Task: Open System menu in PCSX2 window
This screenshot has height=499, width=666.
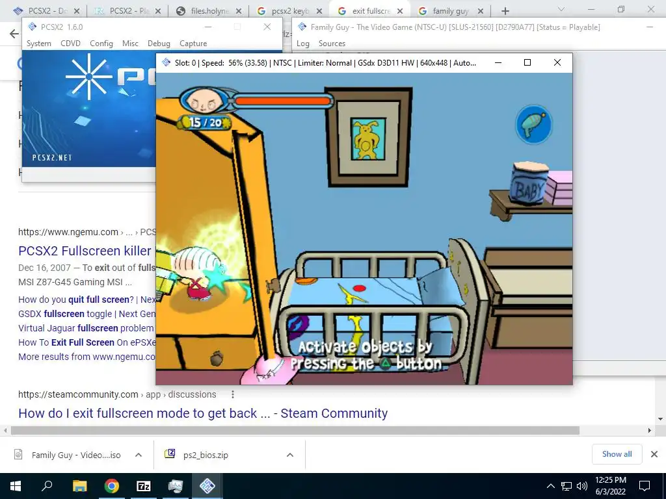Action: [x=38, y=44]
